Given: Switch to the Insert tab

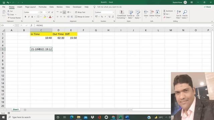Looking at the screenshot, I should (x=20, y=7).
